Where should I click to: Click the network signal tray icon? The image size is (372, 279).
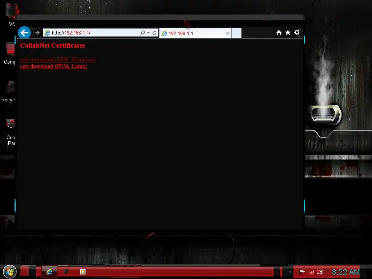(311, 272)
